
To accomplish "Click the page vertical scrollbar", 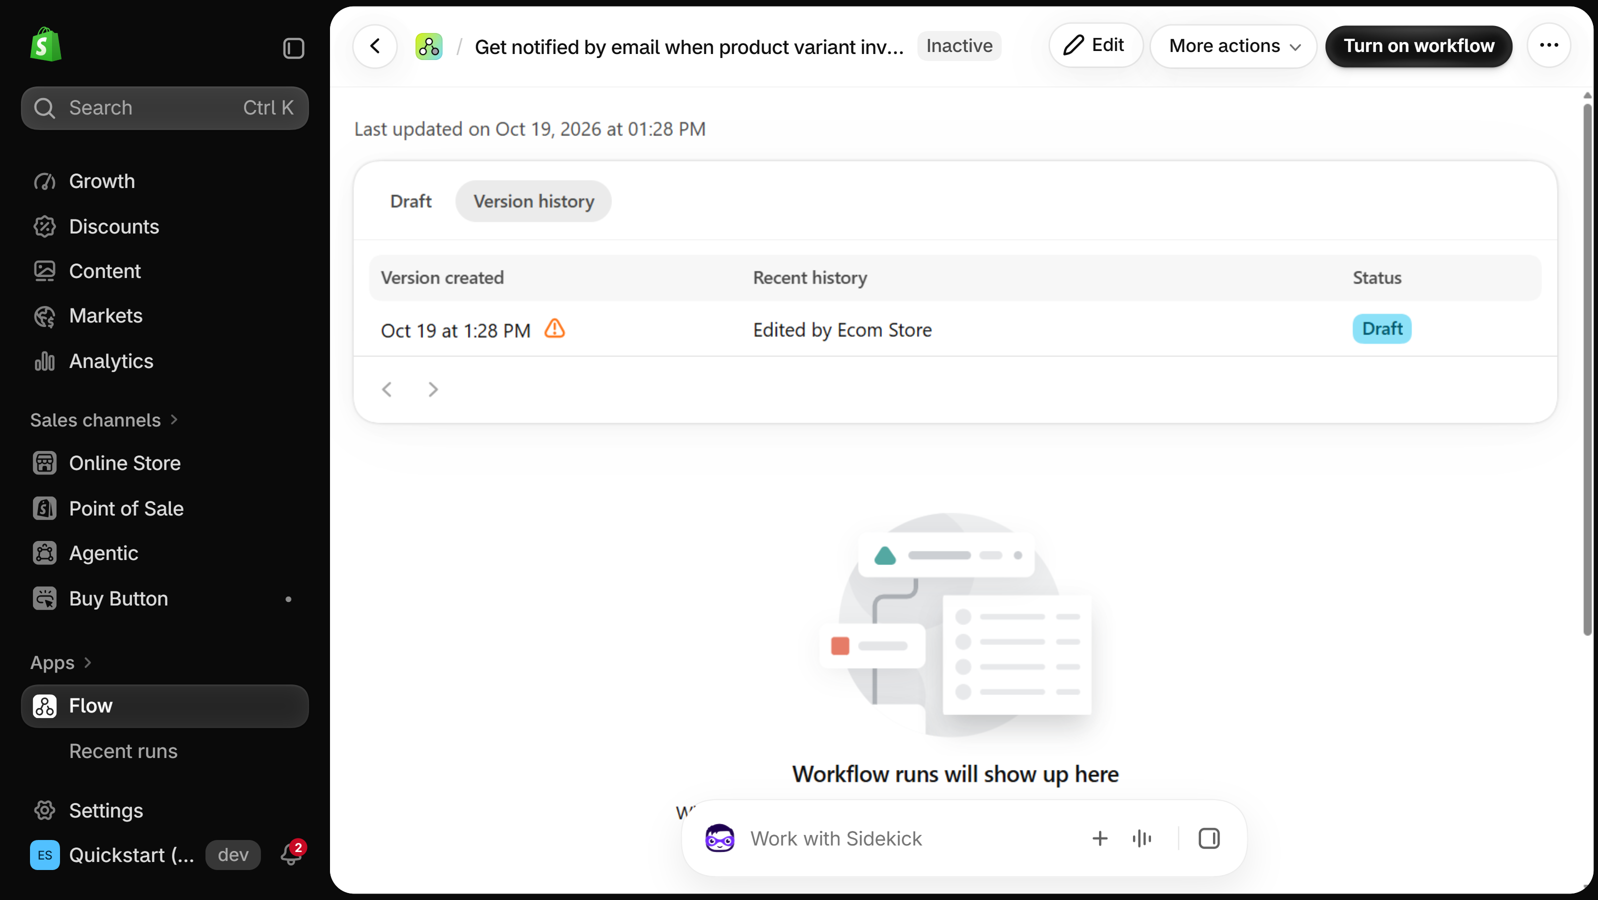I will tap(1587, 369).
